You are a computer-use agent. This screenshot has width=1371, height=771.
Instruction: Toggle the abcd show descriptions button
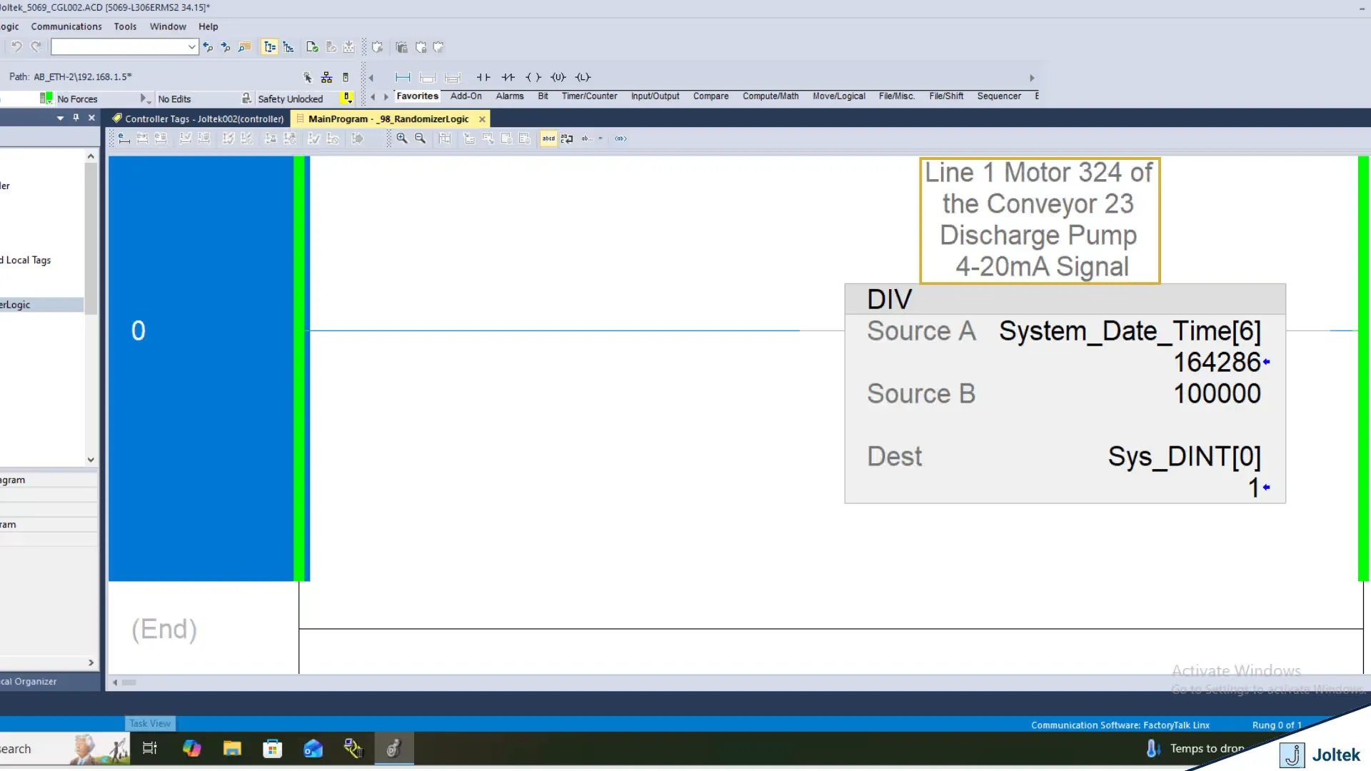tap(548, 138)
